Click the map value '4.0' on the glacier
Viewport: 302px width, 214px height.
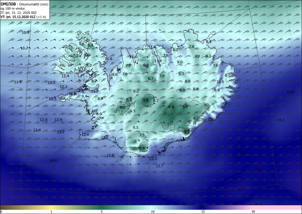171,107
